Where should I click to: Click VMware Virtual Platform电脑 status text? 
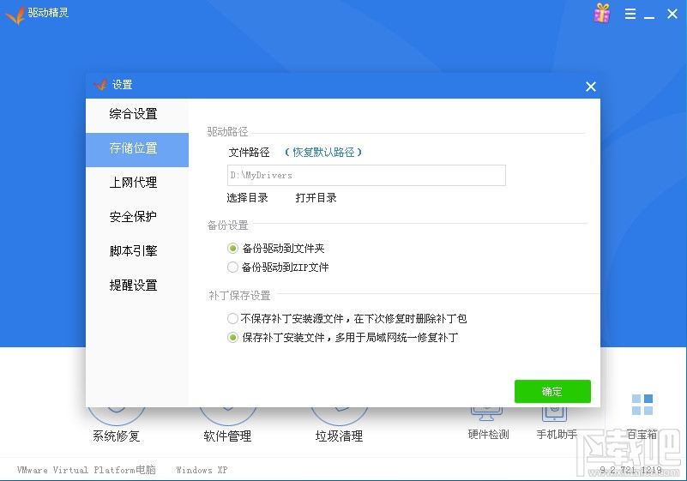tap(87, 470)
